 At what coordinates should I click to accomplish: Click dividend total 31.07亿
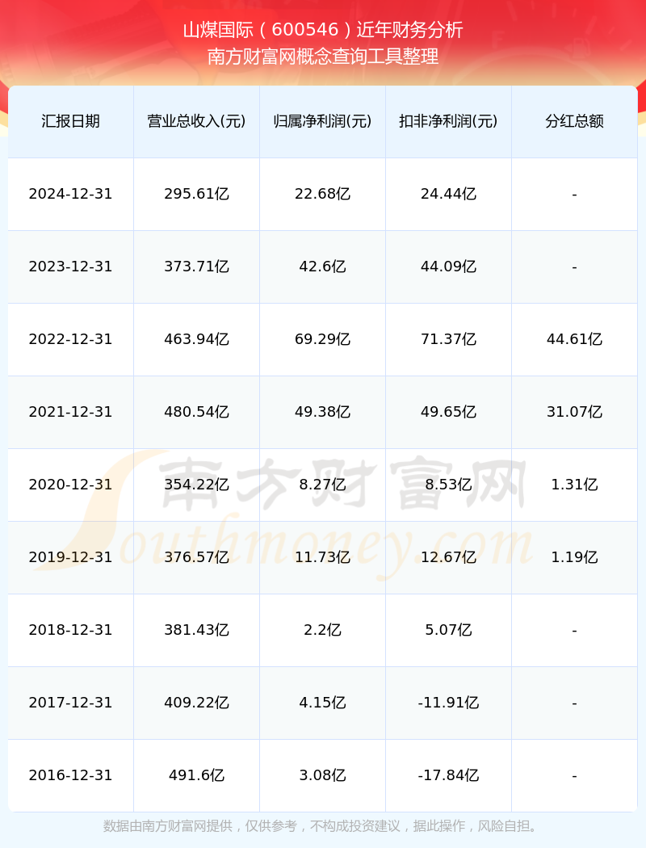coord(575,412)
